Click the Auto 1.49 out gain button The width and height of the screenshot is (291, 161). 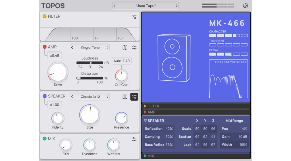pos(121,61)
